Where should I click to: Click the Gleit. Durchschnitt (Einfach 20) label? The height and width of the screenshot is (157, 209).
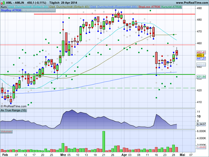click(x=28, y=7)
